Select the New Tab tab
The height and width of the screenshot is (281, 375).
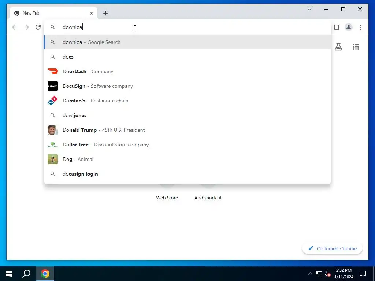[53, 13]
